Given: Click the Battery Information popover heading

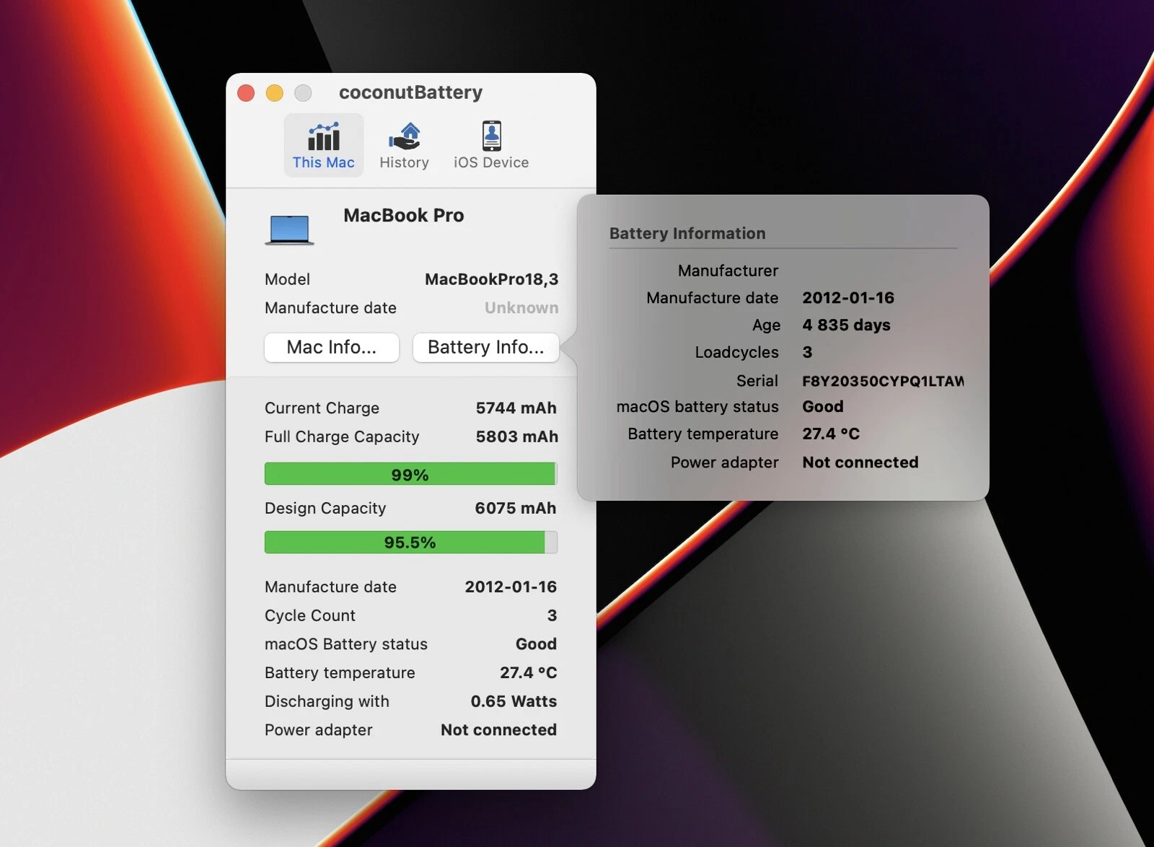Looking at the screenshot, I should [687, 233].
